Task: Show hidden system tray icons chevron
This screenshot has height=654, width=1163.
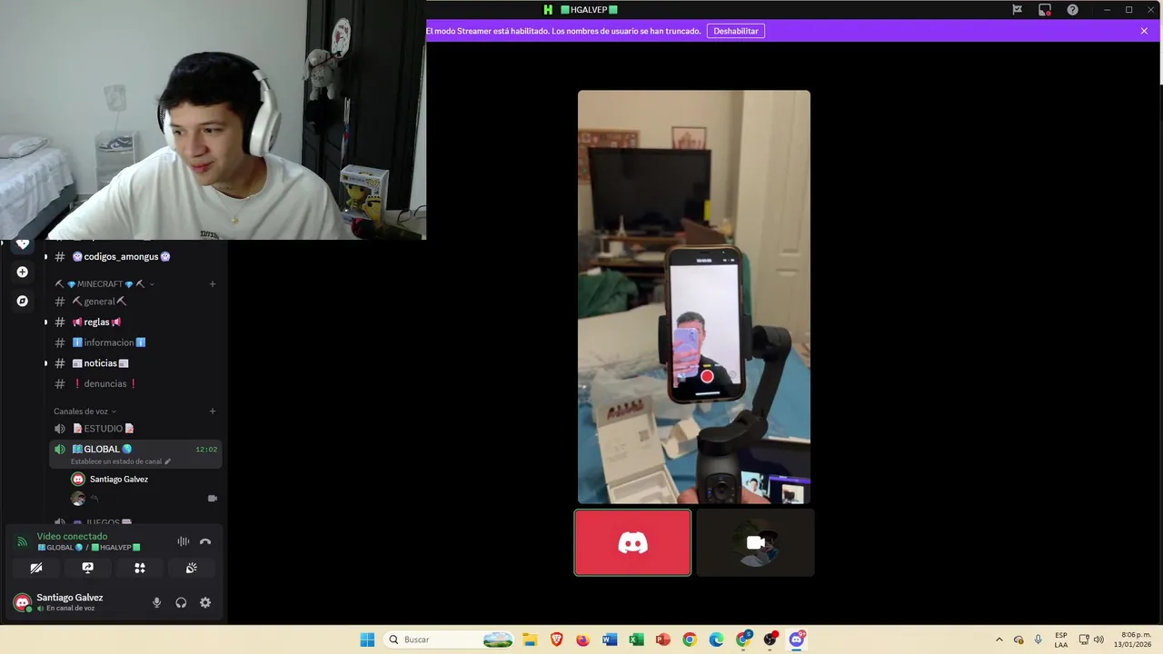Action: click(999, 639)
